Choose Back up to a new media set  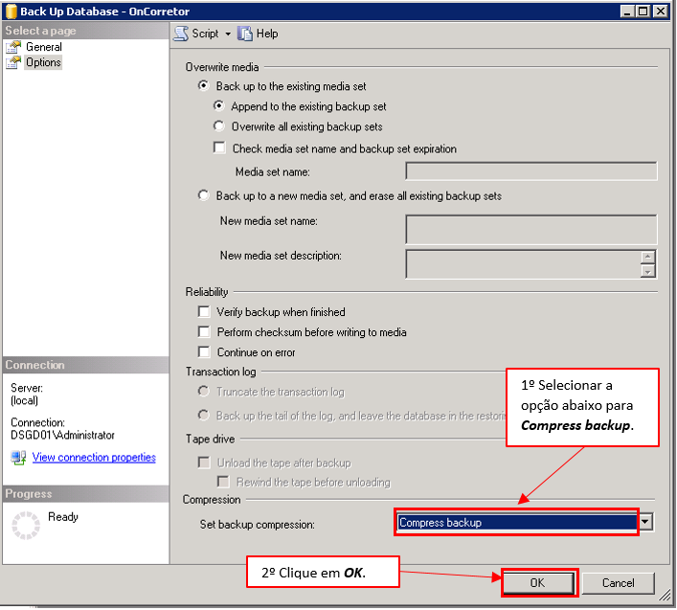coord(203,195)
